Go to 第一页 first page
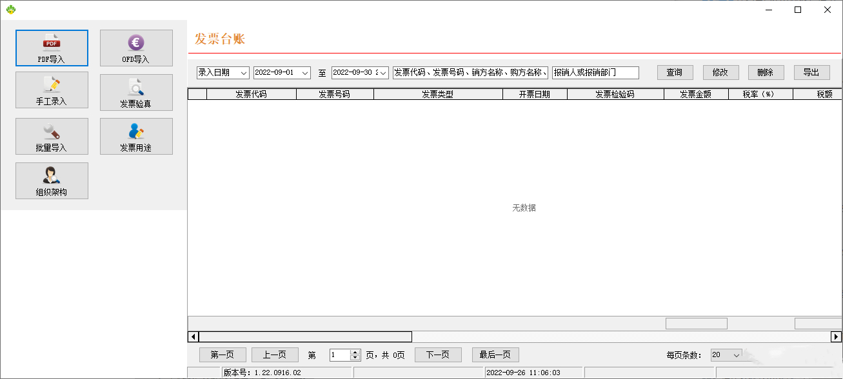This screenshot has width=843, height=379. [x=223, y=355]
